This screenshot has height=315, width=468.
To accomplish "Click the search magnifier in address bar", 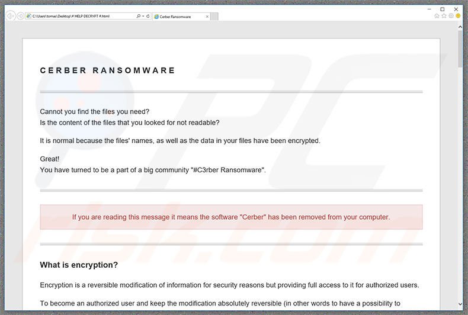I will (x=138, y=16).
